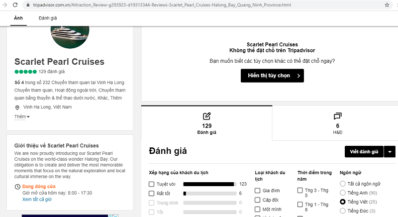Image resolution: width=398 pixels, height=217 pixels.
Task: Select Tiếng Đức (3) radio button
Action: click(x=343, y=211)
